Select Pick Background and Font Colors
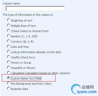The image size is (98, 96). tap(8, 83)
